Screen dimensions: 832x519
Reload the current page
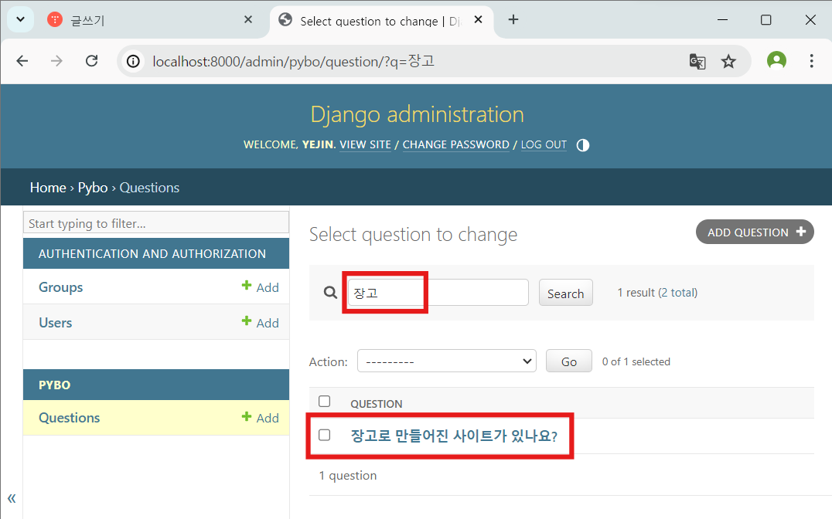[92, 61]
